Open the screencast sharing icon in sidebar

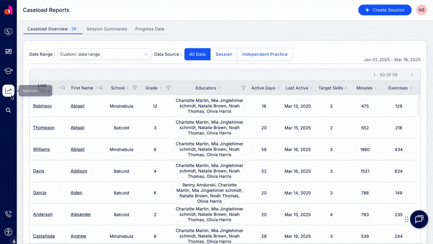[x=8, y=51]
